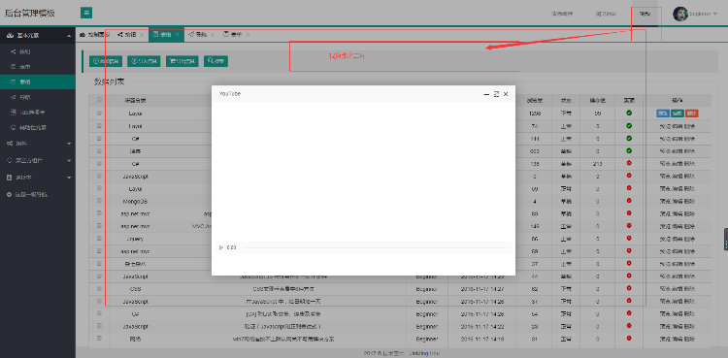Open the 辅助性元素 sidebar item
728x358 pixels.
coord(38,127)
